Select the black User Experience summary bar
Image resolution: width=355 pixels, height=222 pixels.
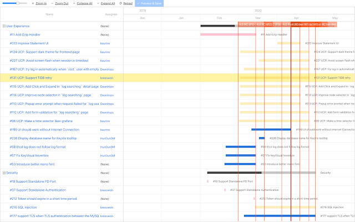point(217,26)
